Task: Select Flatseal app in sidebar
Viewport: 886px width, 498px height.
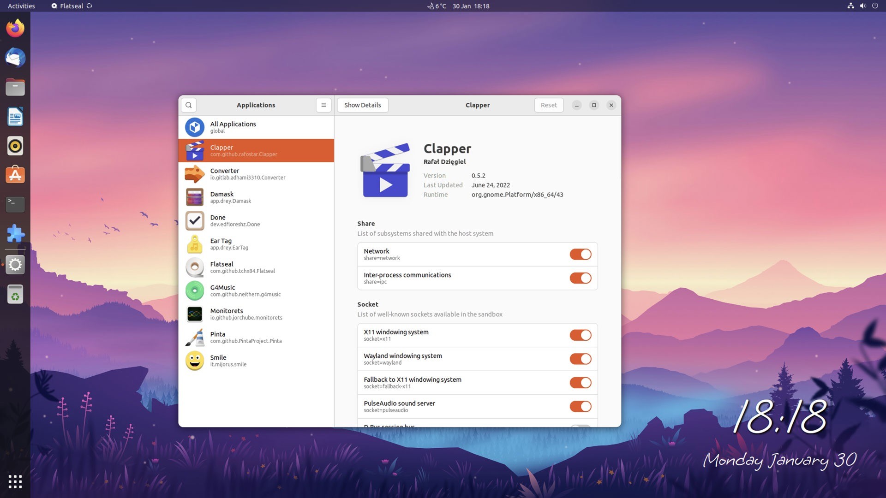Action: point(256,267)
